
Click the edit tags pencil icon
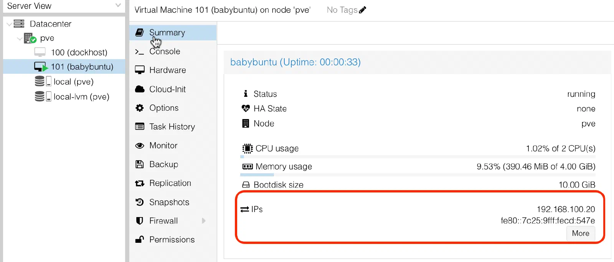(x=363, y=10)
